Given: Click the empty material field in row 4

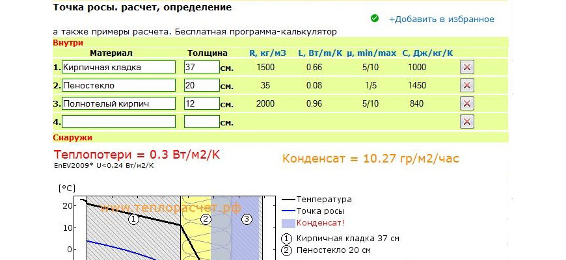Looking at the screenshot, I should tap(118, 122).
